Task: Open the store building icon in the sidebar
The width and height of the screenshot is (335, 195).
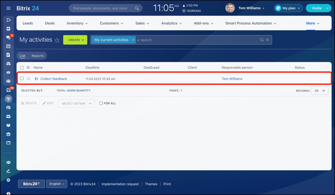Action: tap(8, 134)
